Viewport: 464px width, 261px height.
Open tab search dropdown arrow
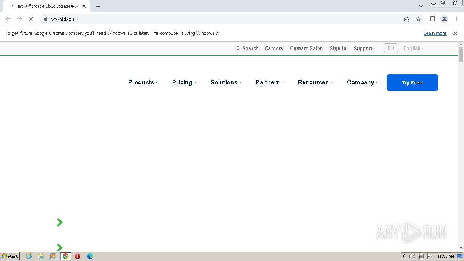click(421, 6)
